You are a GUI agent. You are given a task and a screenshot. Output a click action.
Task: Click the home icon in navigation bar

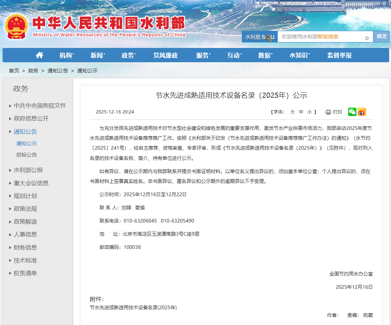(x=40, y=55)
